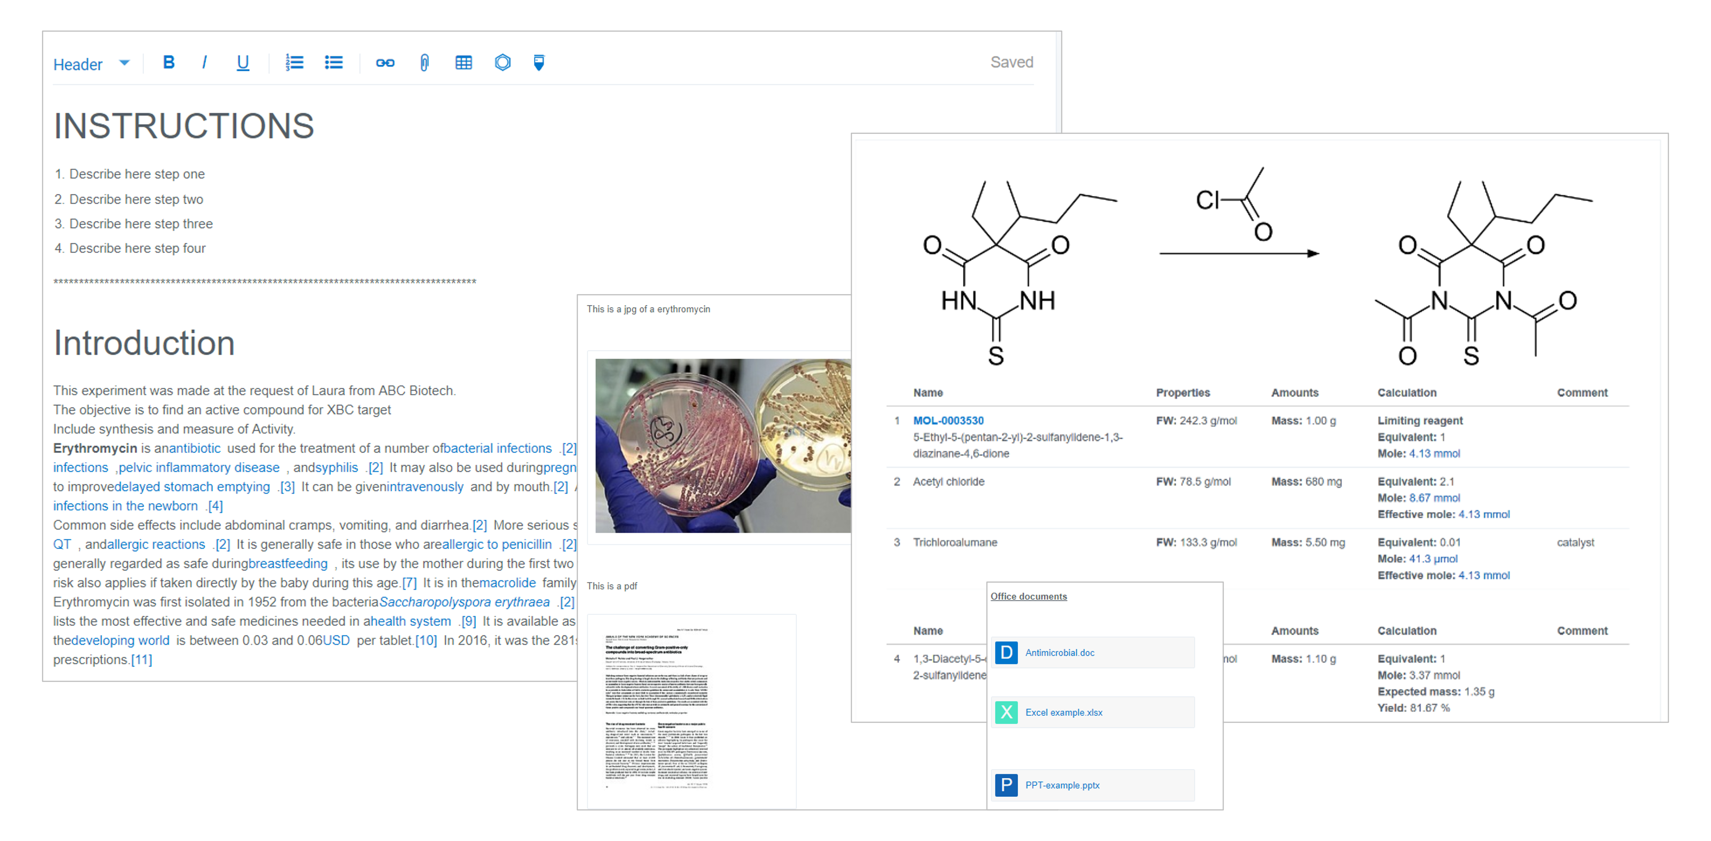Open the 'allergic to penicillin' link

coord(497,544)
